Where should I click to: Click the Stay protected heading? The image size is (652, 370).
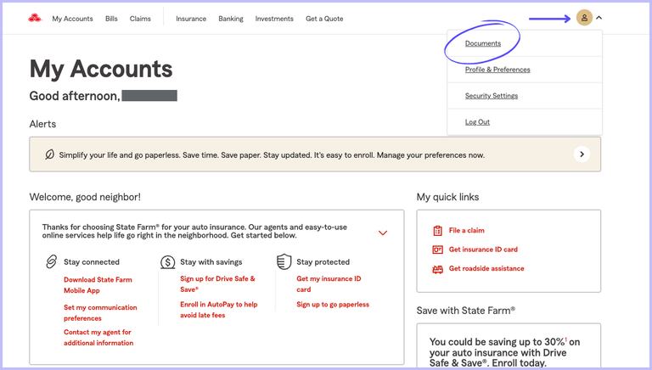(x=323, y=262)
